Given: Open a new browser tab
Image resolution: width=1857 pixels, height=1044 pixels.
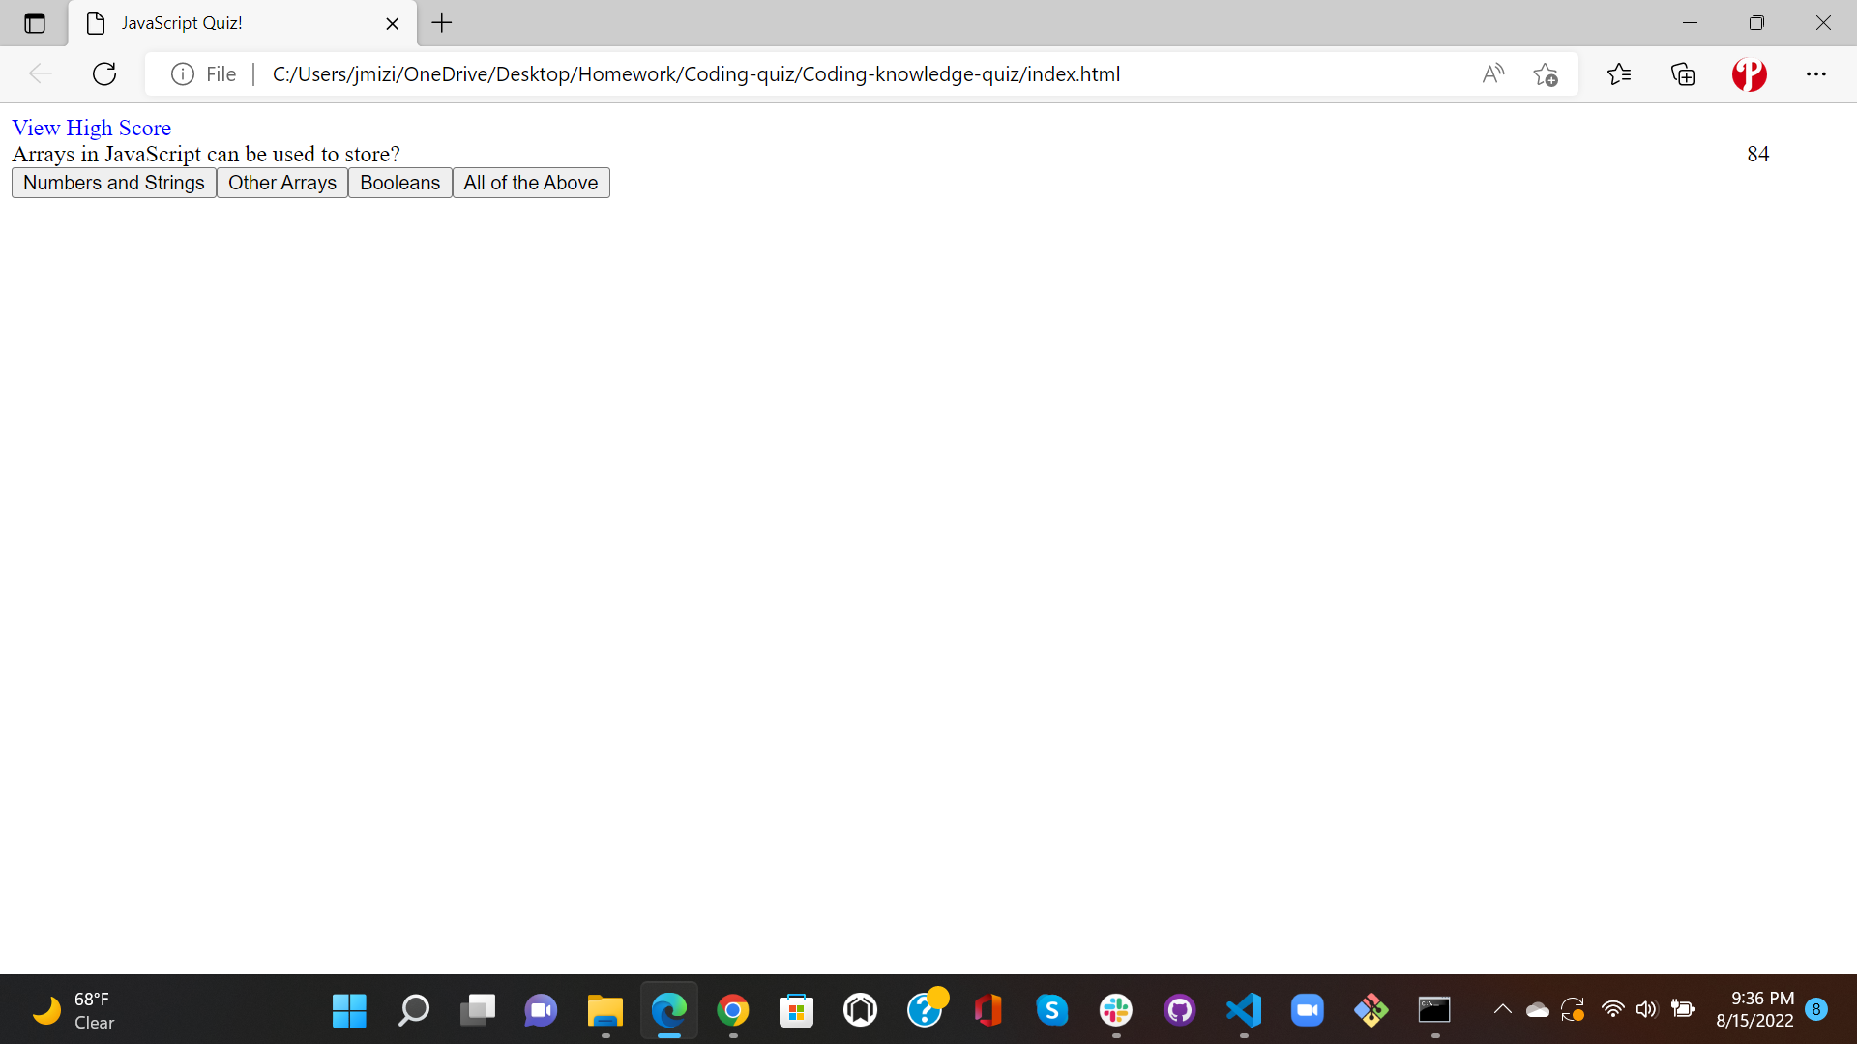Looking at the screenshot, I should (442, 22).
